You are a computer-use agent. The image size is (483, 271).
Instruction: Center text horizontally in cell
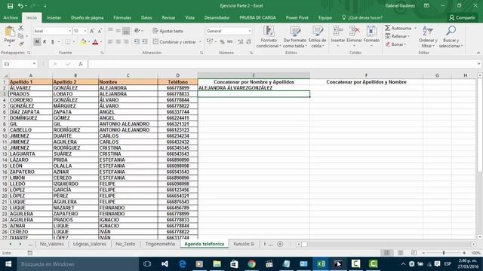[118, 42]
